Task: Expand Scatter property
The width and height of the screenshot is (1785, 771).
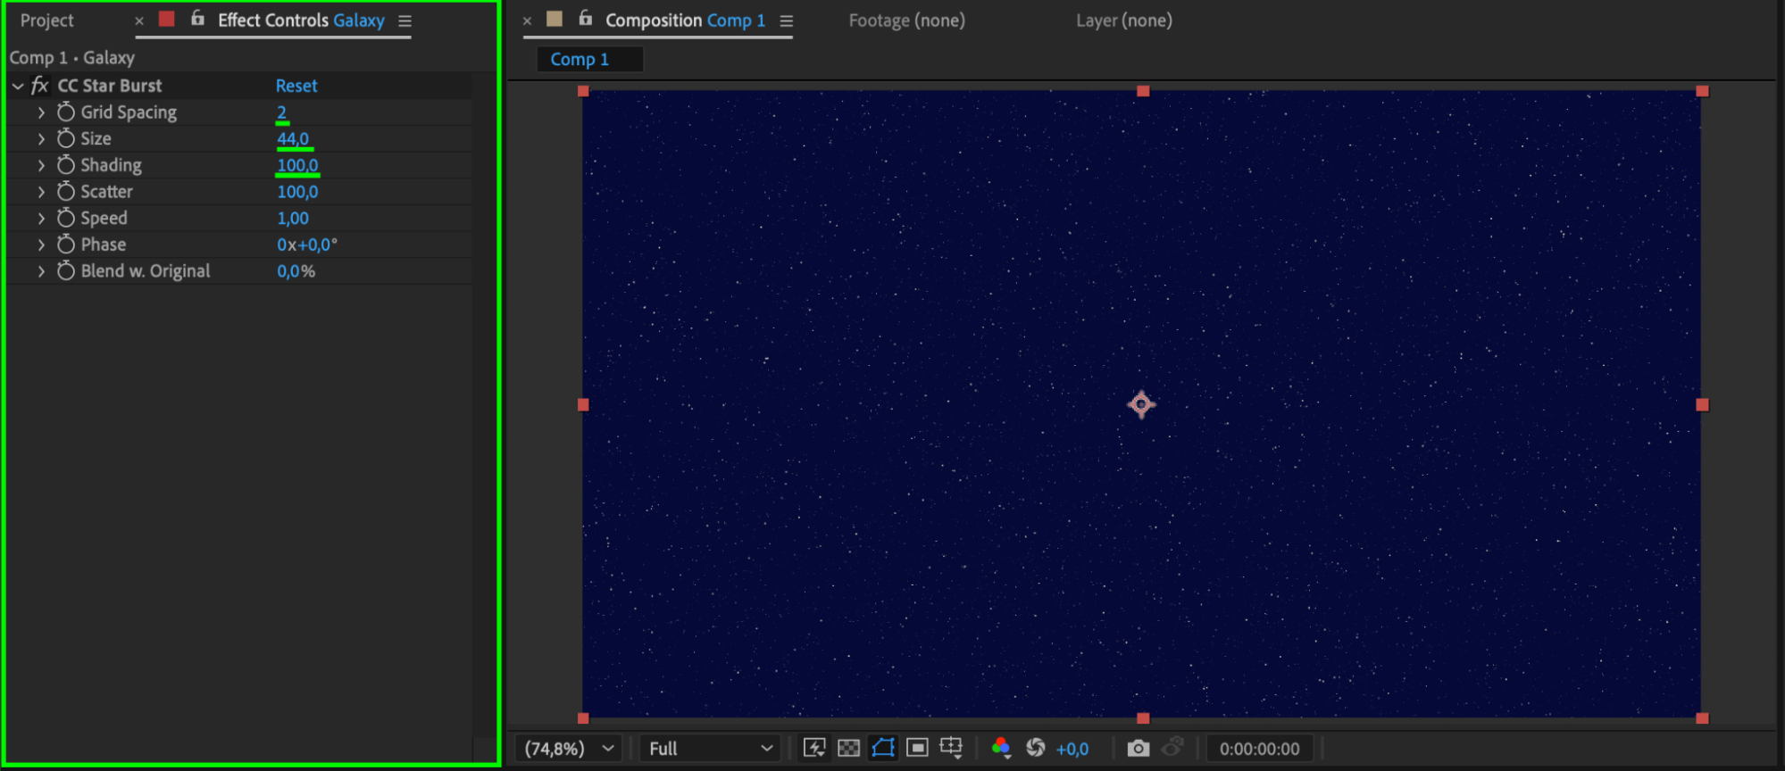Action: pos(41,192)
